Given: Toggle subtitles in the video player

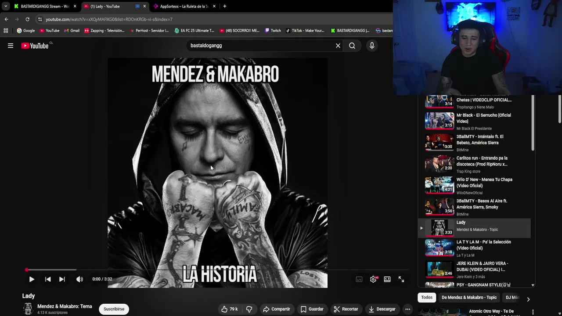Looking at the screenshot, I should tap(359, 279).
